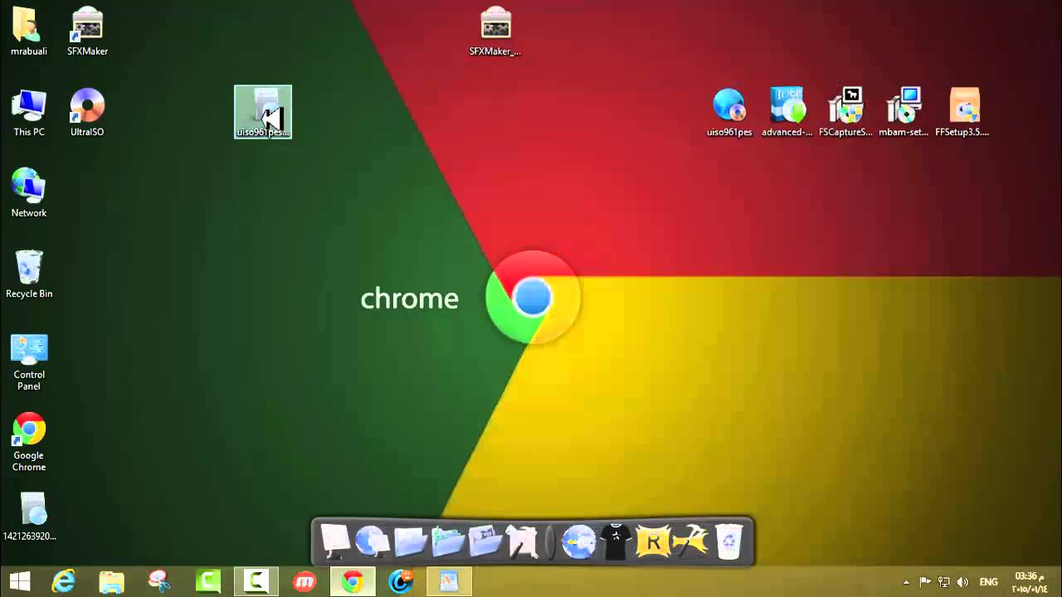Click the highlighted uiso961pes... icon being dragged

pos(263,112)
